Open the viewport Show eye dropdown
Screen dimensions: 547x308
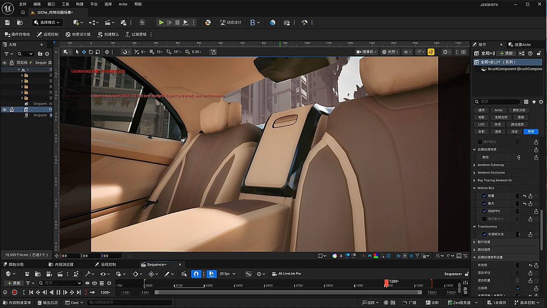coord(408,52)
